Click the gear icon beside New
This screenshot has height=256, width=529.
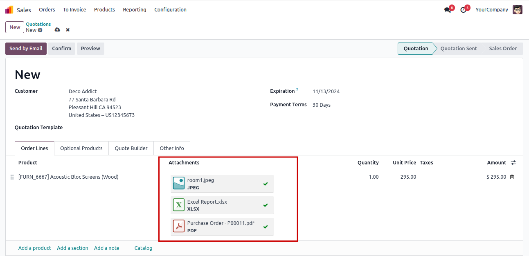pos(40,30)
